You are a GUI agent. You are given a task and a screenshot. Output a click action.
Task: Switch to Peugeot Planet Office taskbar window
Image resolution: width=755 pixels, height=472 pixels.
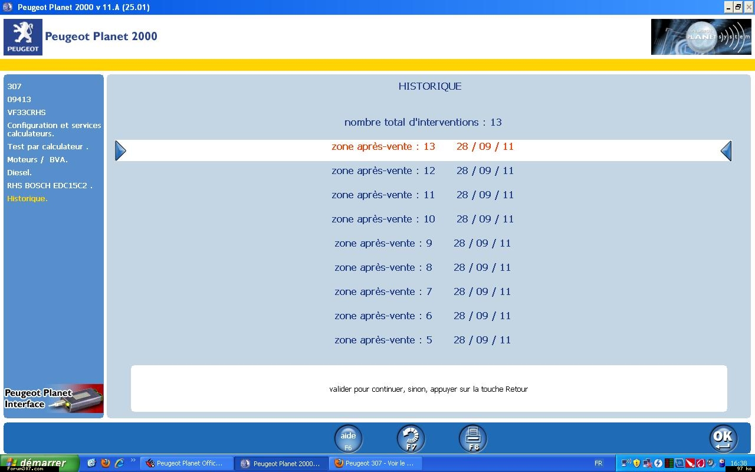186,463
